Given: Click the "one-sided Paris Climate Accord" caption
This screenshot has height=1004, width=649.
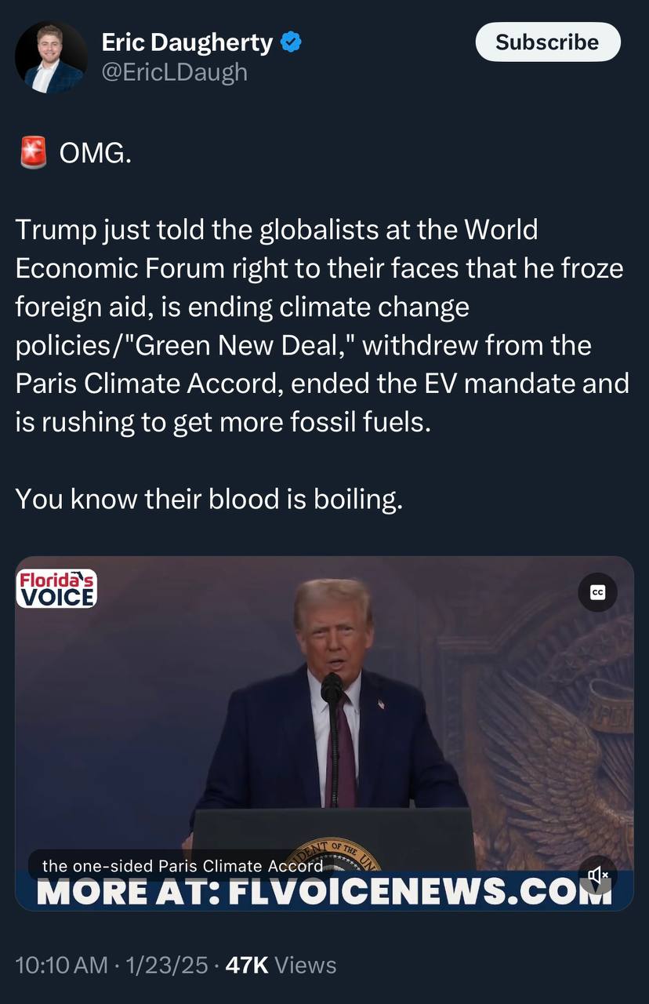Looking at the screenshot, I should pos(183,866).
